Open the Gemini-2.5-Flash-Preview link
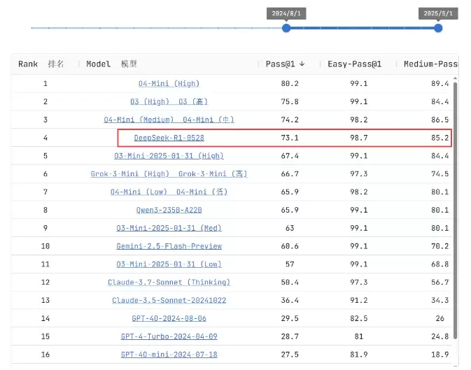The height and width of the screenshot is (370, 471). 169,246
